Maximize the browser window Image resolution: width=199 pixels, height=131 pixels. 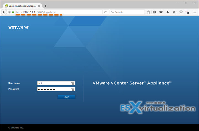coord(186,3)
